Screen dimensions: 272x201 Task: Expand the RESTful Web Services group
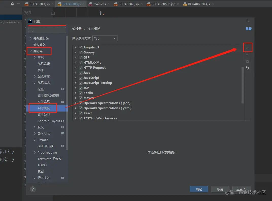click(75, 118)
